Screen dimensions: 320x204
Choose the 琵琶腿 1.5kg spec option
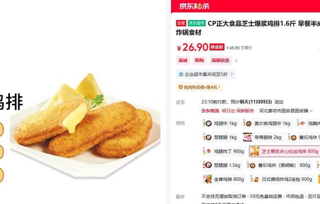[222, 165]
